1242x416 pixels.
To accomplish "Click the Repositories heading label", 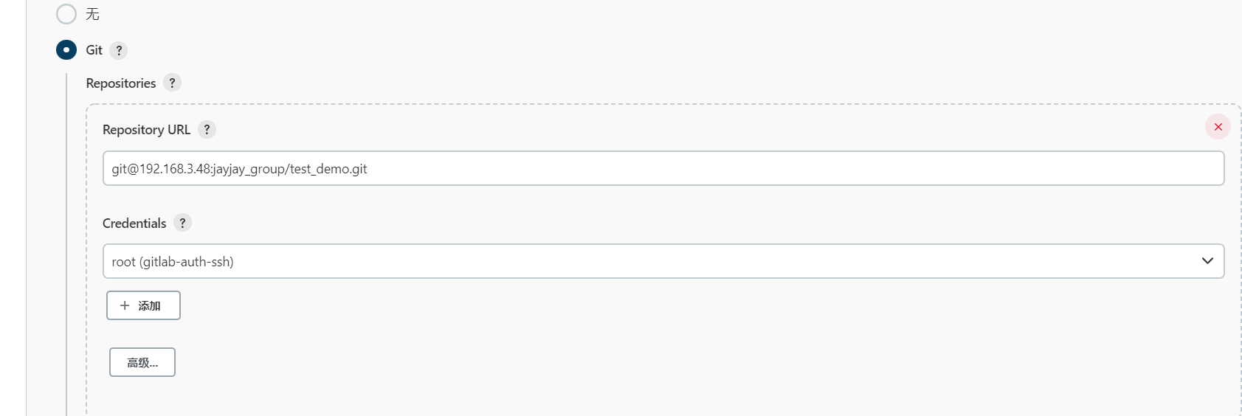I will [x=121, y=83].
